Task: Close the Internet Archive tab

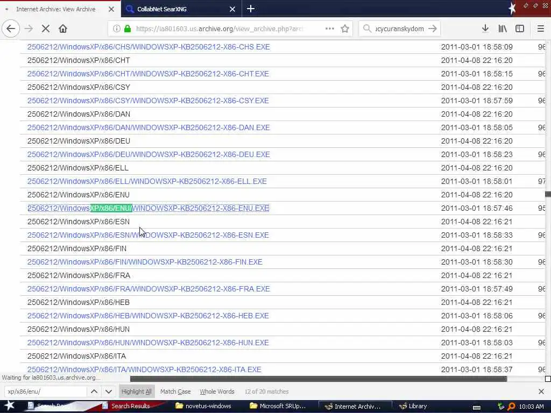Action: (111, 9)
